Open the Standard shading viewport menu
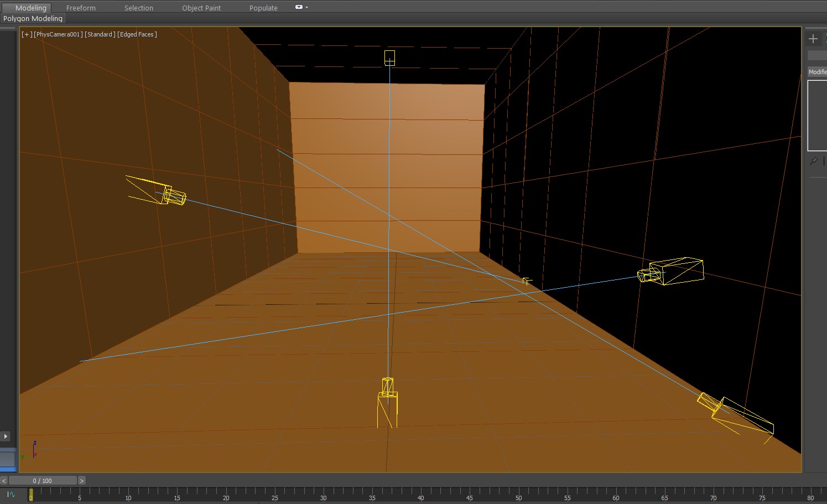The width and height of the screenshot is (827, 504). tap(100, 34)
